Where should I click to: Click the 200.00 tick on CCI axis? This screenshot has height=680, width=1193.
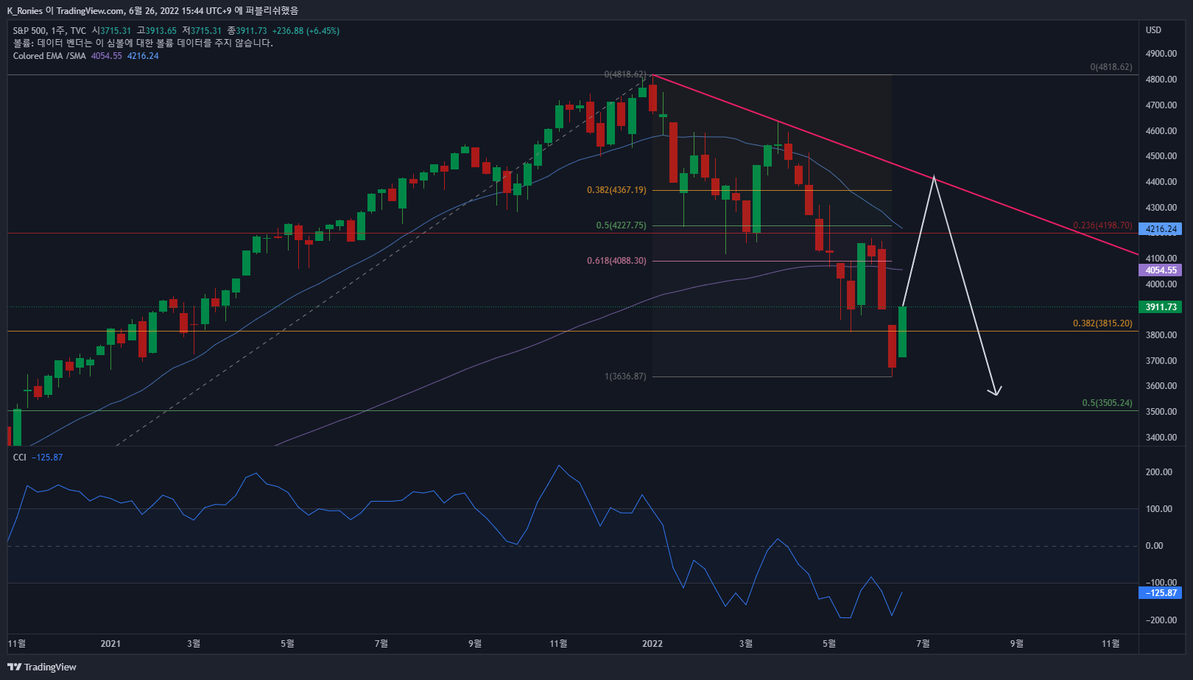click(1159, 472)
